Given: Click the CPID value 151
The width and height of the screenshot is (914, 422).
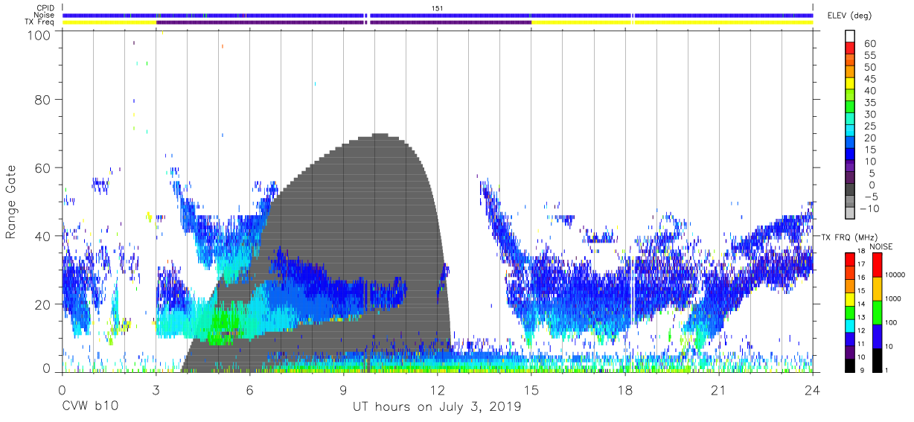Looking at the screenshot, I should click(438, 7).
